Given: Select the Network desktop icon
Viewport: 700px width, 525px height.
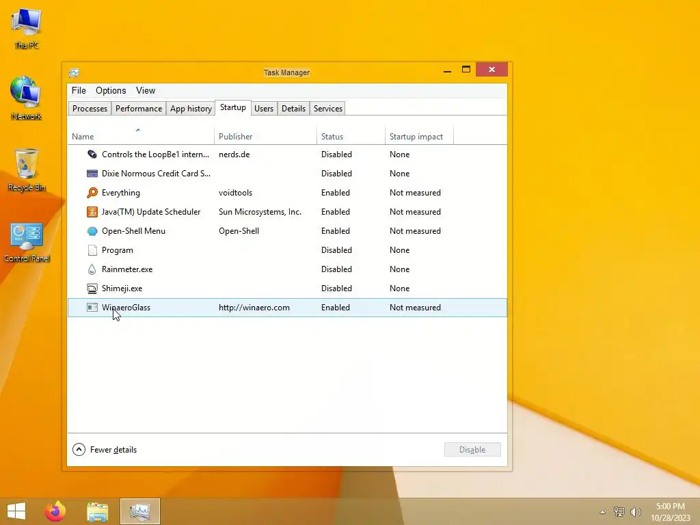Looking at the screenshot, I should 27,98.
